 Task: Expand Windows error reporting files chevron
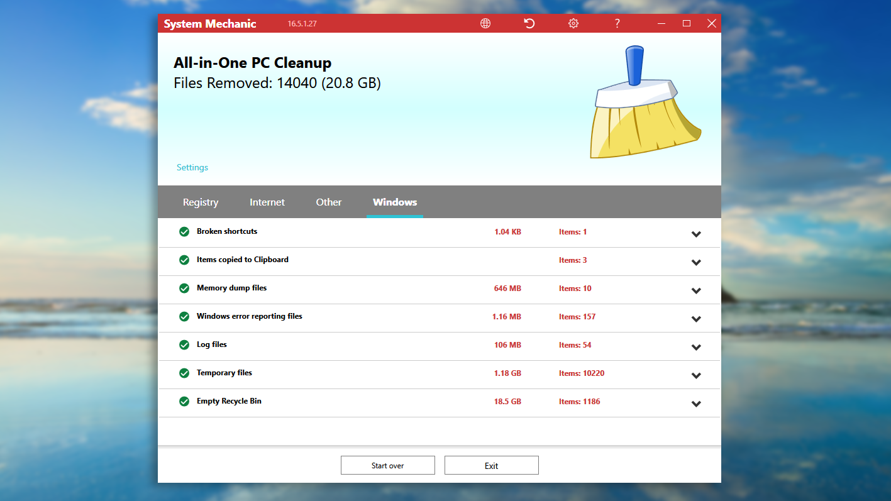[x=696, y=319]
